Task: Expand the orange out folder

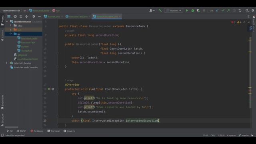Action: [11, 30]
